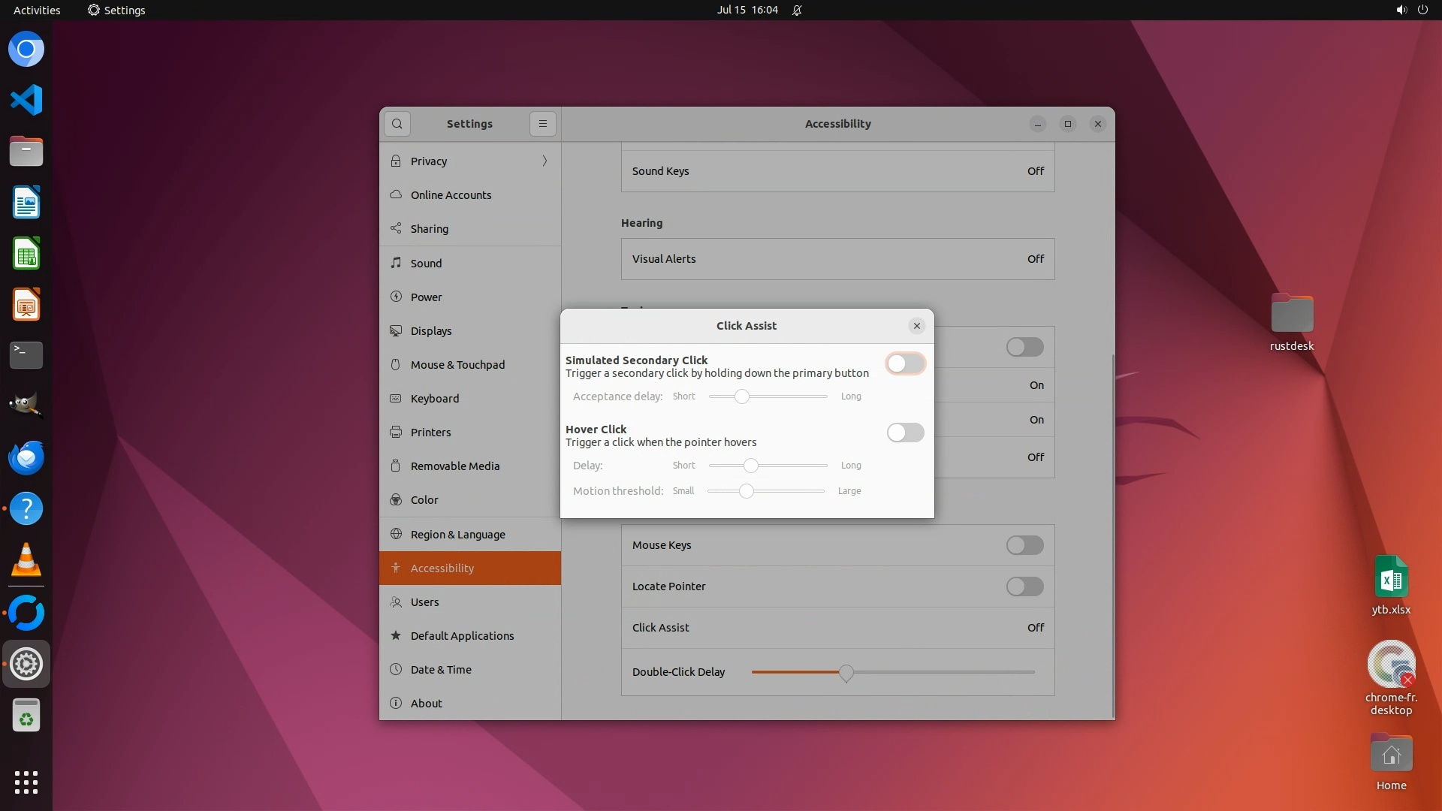Click the search icon in Settings header
This screenshot has height=811, width=1442.
pyautogui.click(x=397, y=124)
